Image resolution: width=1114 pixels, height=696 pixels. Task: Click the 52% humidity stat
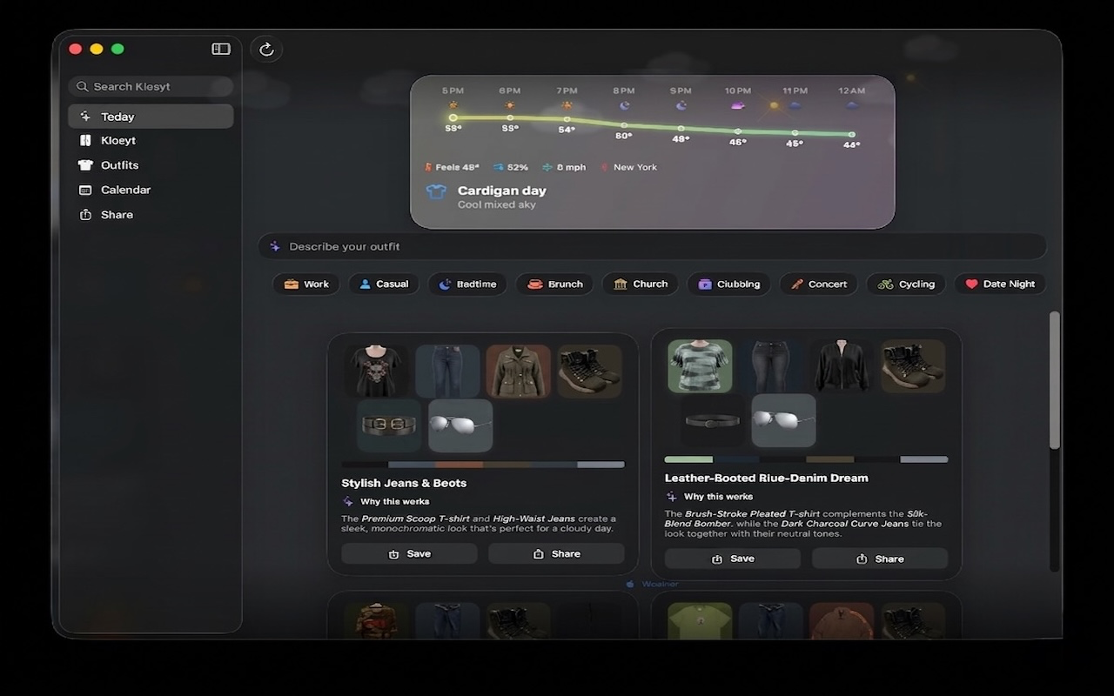pos(511,167)
